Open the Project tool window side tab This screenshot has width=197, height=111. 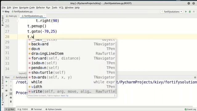click(x=2, y=21)
